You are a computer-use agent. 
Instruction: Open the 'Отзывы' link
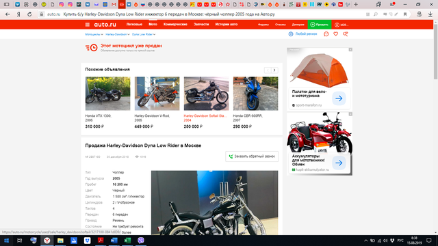click(281, 25)
